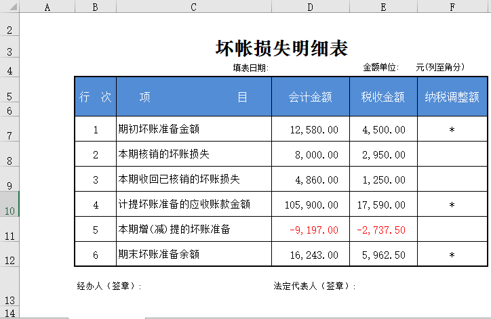Click the red -2,737.50 cell

pyautogui.click(x=383, y=230)
